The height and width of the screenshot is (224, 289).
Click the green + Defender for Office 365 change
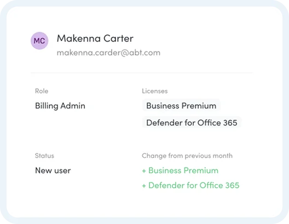(190, 185)
